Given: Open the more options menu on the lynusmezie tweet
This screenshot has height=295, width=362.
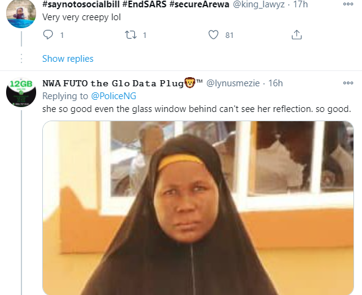Looking at the screenshot, I should (348, 83).
